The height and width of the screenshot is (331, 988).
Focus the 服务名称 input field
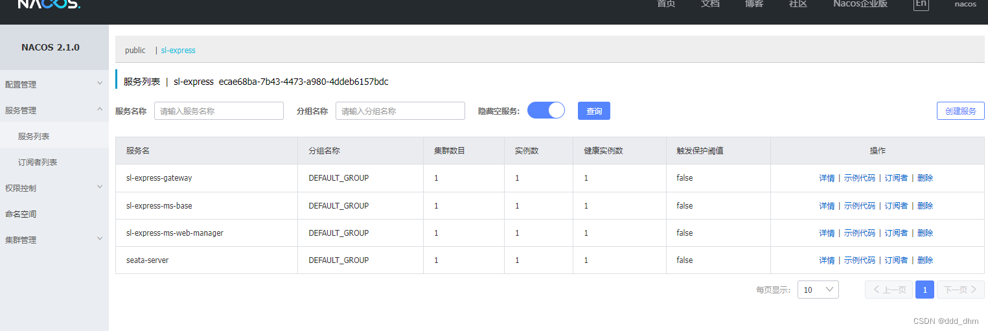click(219, 111)
